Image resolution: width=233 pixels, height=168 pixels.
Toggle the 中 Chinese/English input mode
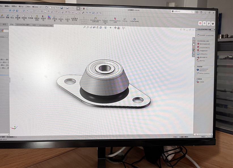[204, 23]
